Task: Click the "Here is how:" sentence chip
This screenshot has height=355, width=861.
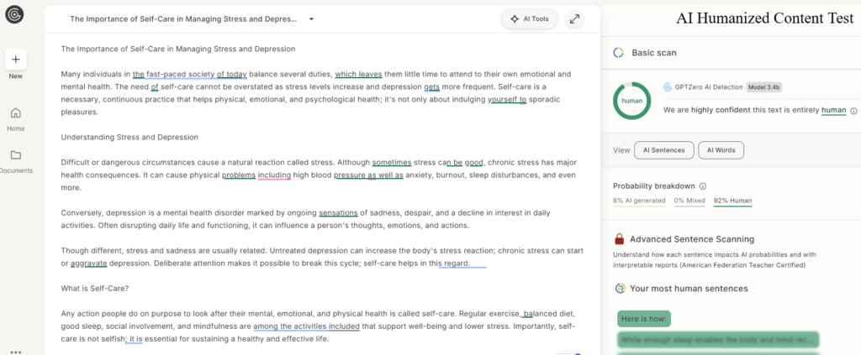Action: click(643, 319)
